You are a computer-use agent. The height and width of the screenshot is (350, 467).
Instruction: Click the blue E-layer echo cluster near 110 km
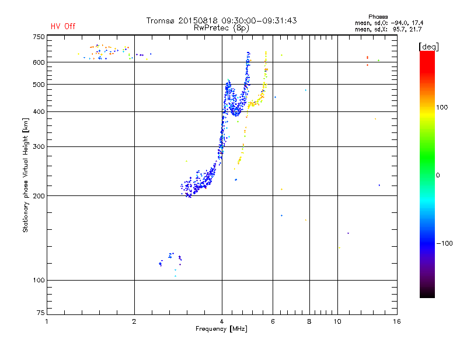(170, 260)
